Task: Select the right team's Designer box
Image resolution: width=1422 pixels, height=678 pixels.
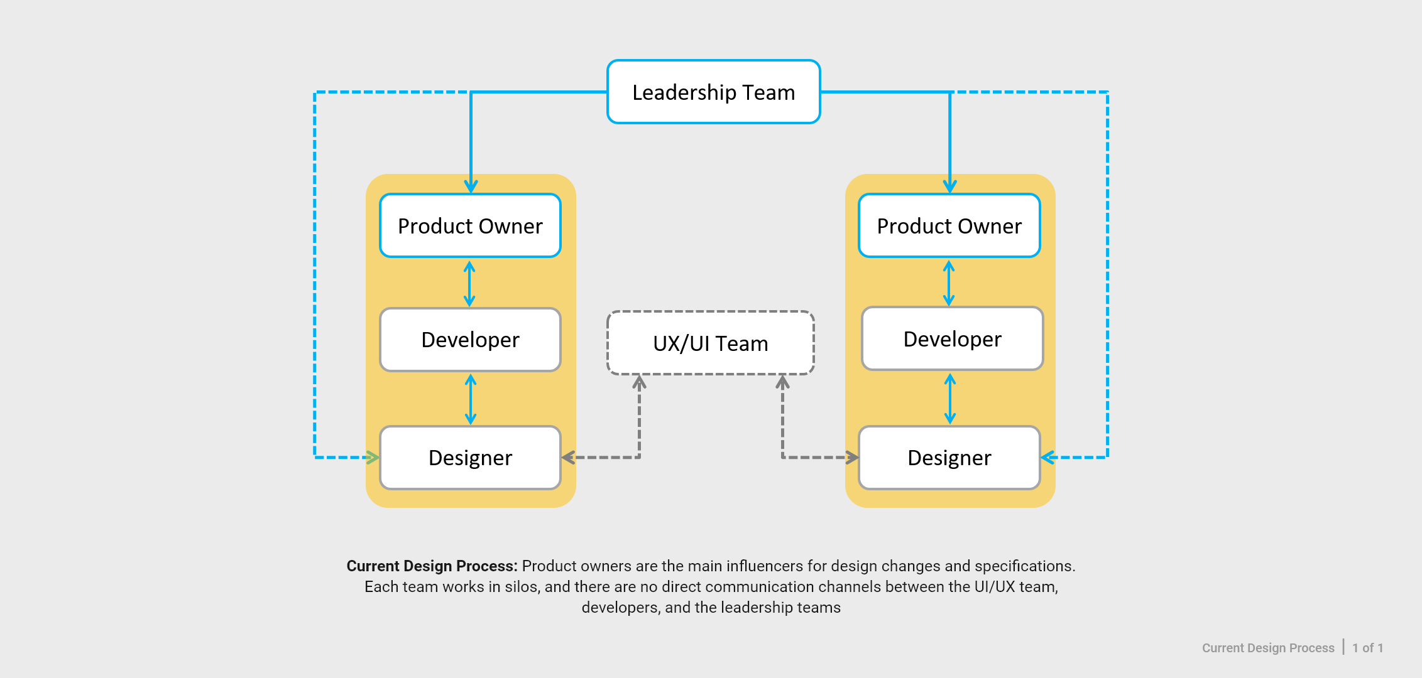Action: coord(949,458)
